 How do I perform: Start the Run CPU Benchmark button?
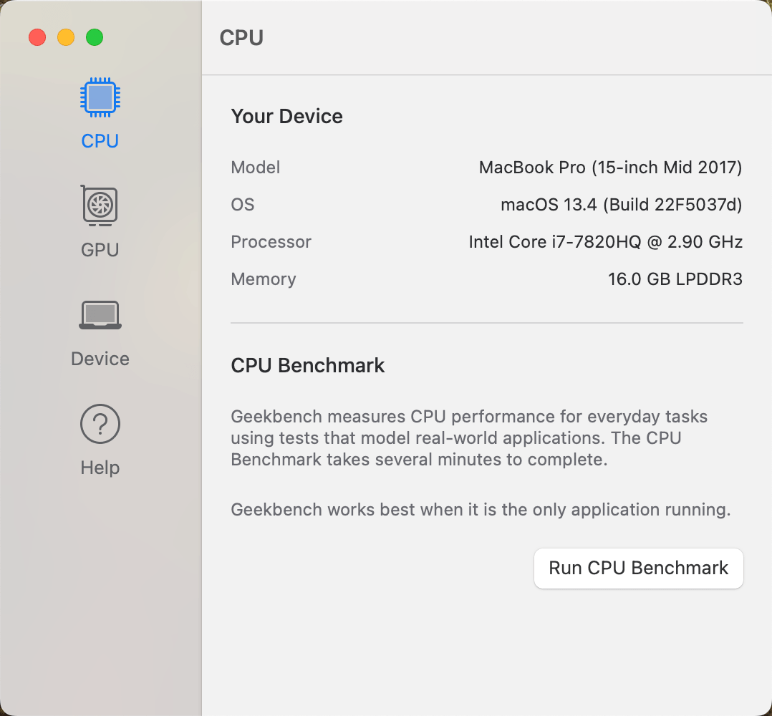tap(639, 568)
